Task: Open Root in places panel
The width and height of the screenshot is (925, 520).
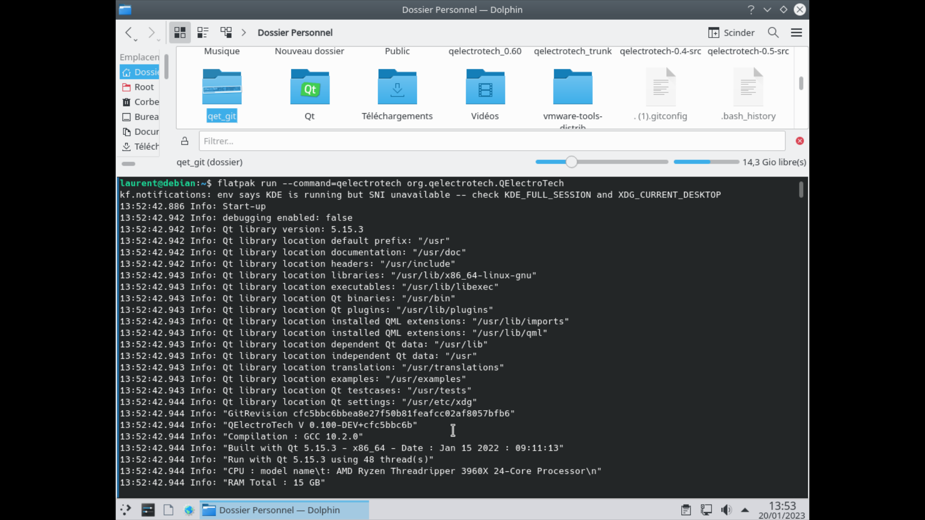Action: click(x=140, y=87)
